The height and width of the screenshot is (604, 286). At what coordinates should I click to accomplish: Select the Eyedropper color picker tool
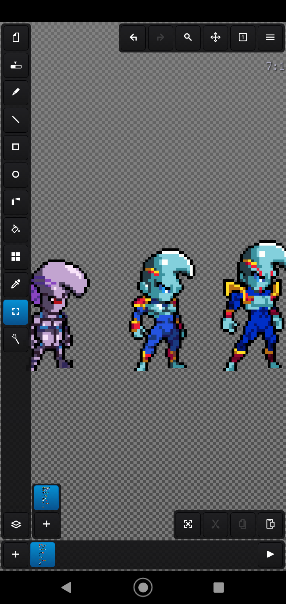coord(16,285)
